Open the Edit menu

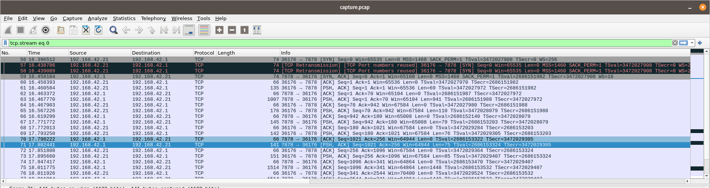pyautogui.click(x=23, y=18)
